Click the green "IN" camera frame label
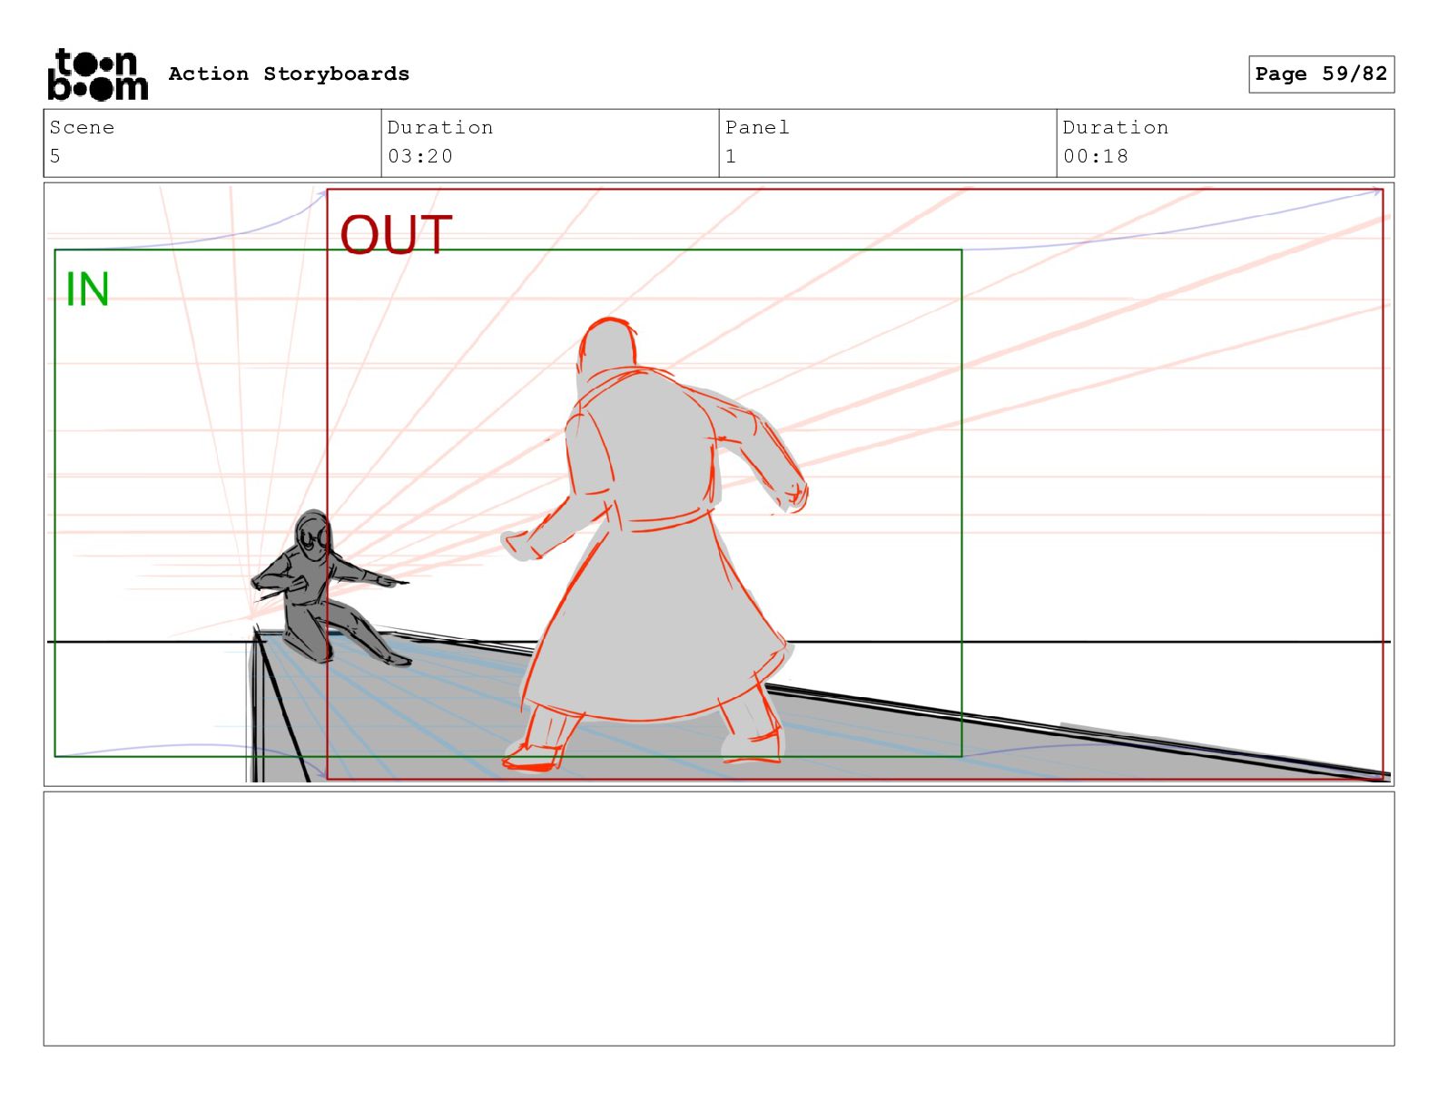Screen dimensions: 1438x1111 click(87, 290)
